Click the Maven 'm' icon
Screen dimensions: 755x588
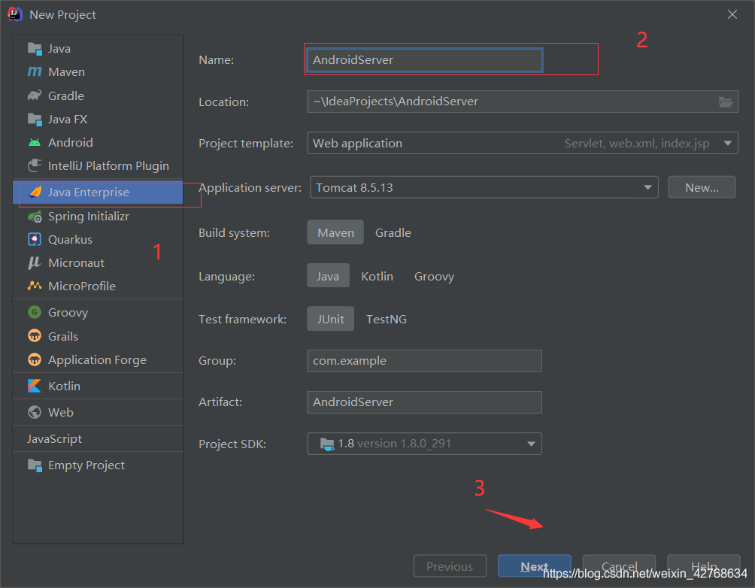tap(35, 71)
